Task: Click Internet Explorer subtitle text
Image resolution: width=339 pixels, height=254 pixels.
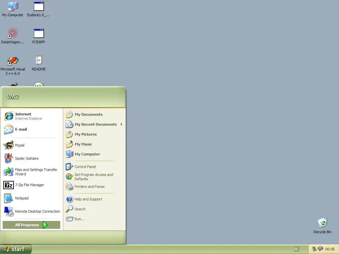Action: [28, 118]
